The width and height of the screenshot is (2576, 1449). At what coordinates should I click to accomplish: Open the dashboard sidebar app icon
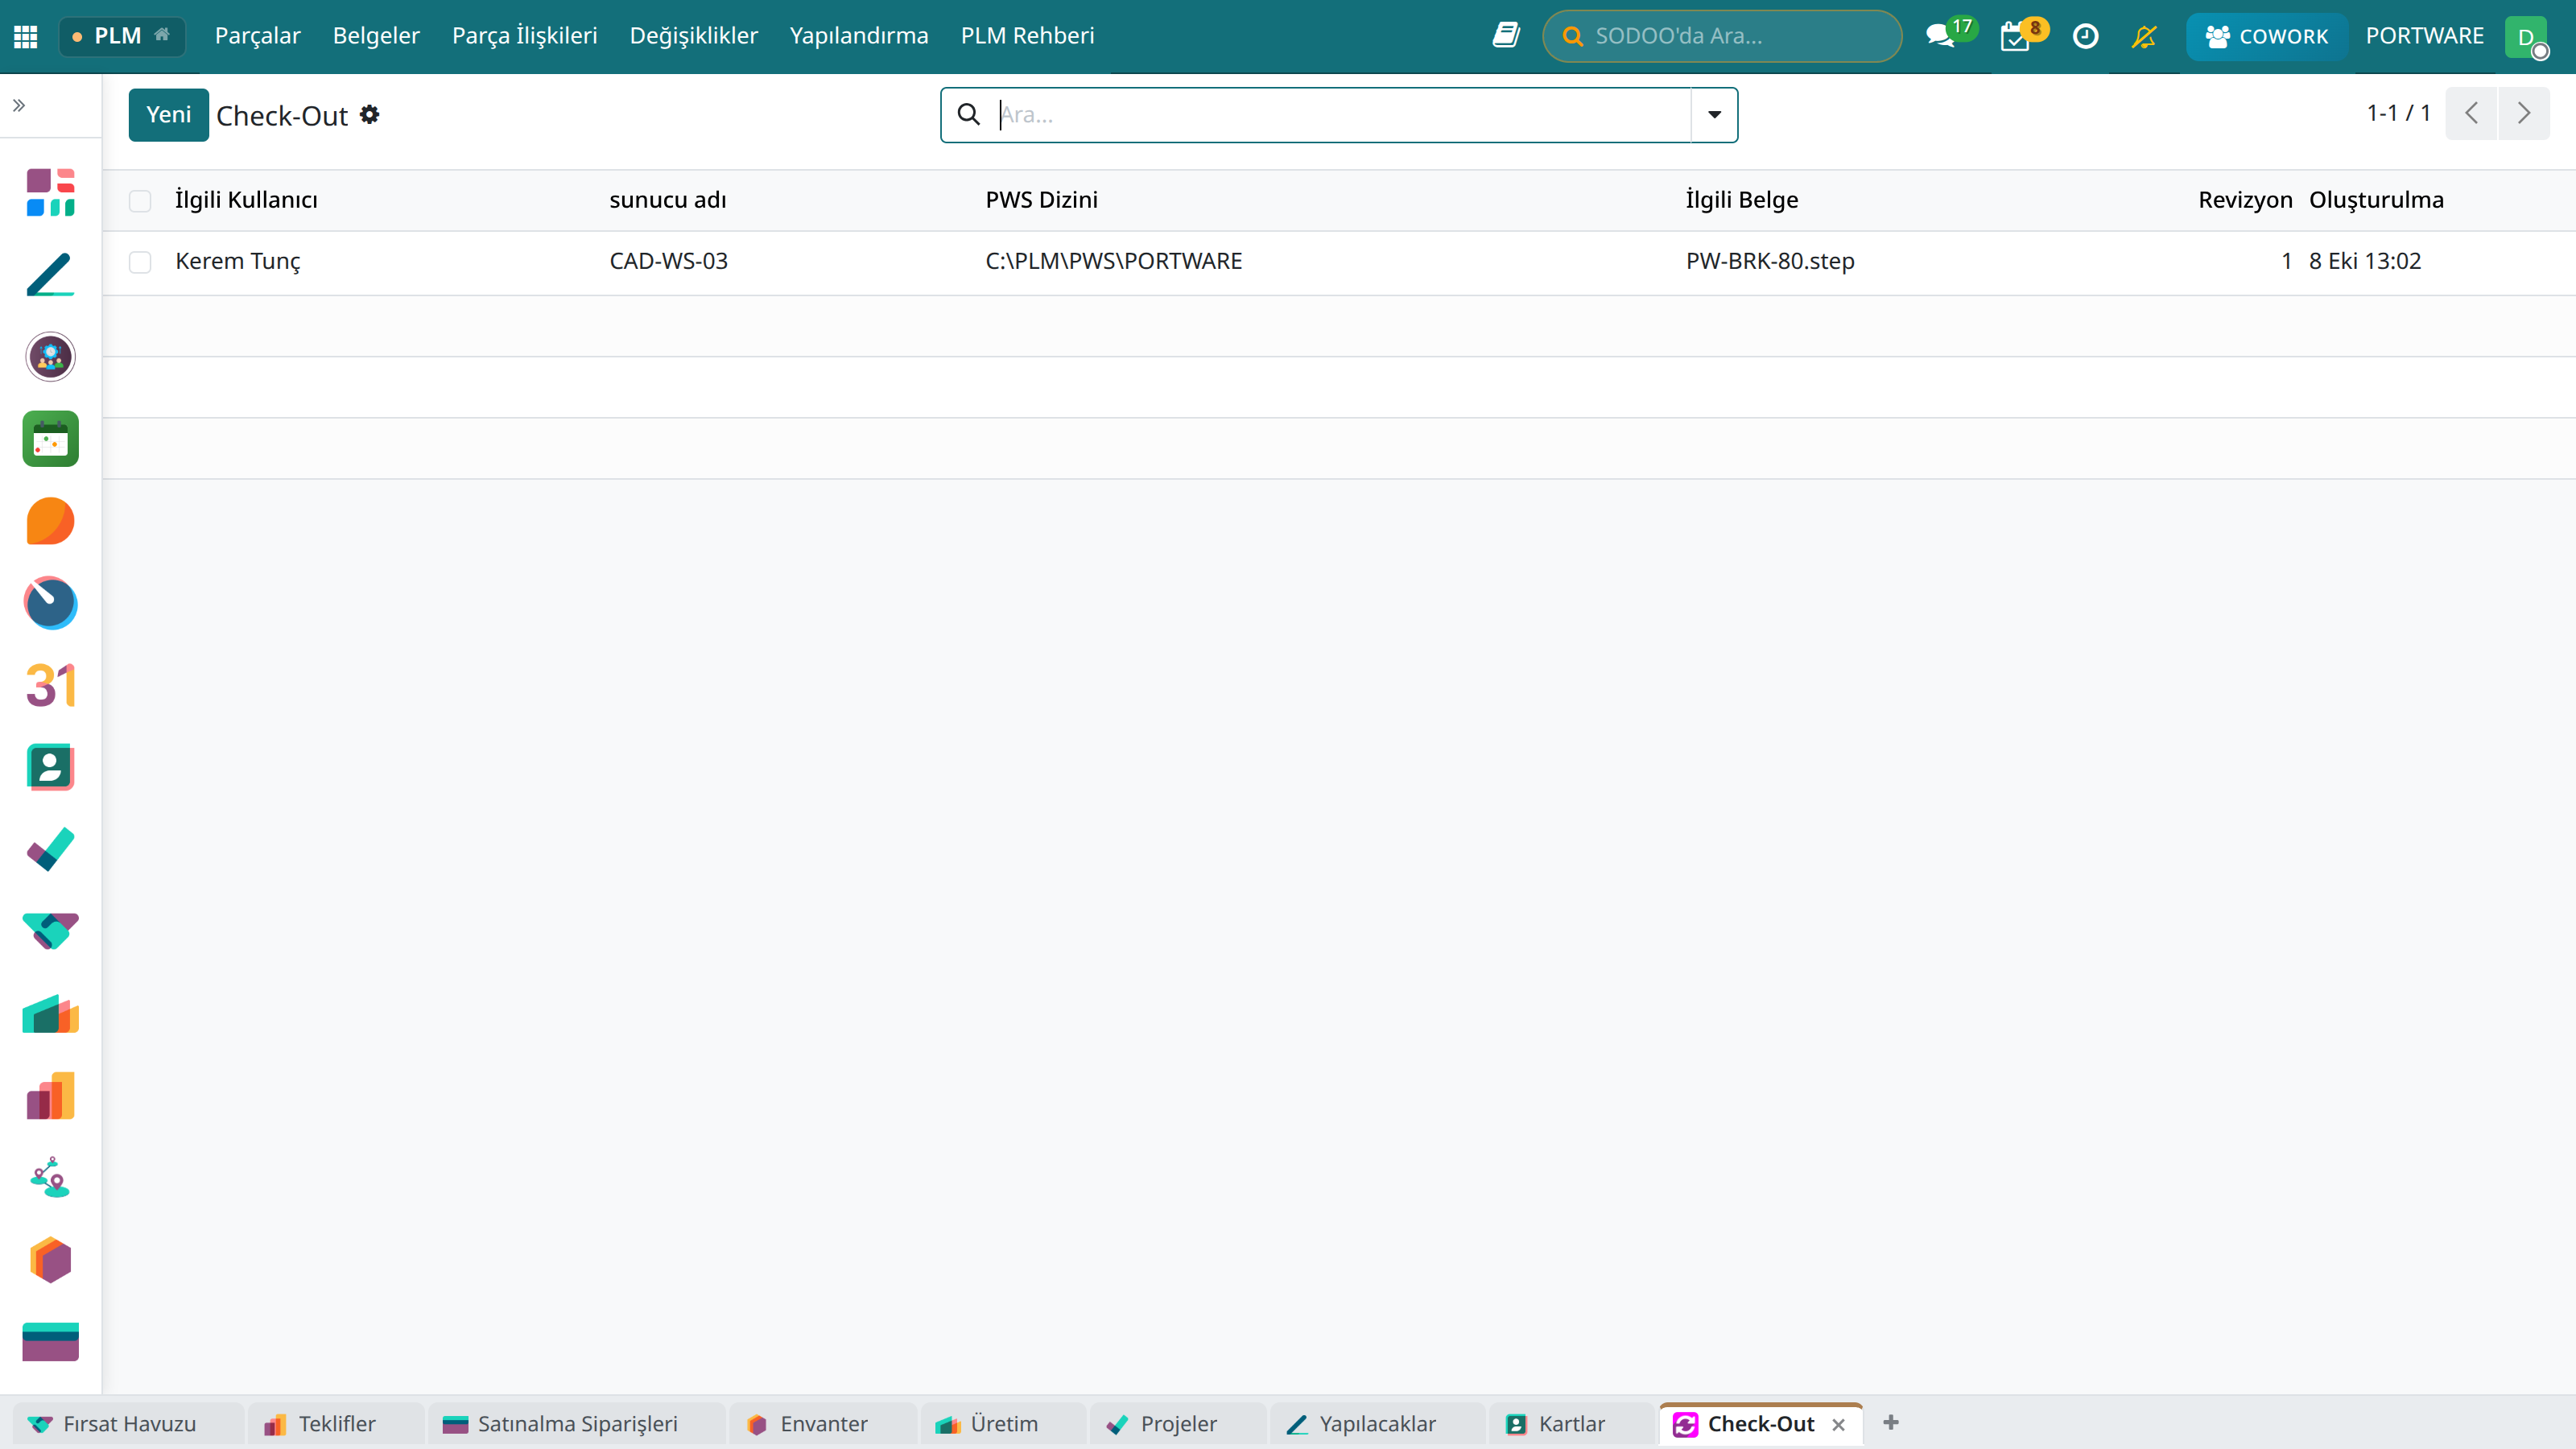tap(50, 192)
